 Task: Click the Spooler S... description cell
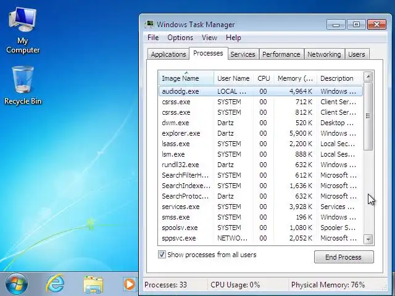(338, 228)
